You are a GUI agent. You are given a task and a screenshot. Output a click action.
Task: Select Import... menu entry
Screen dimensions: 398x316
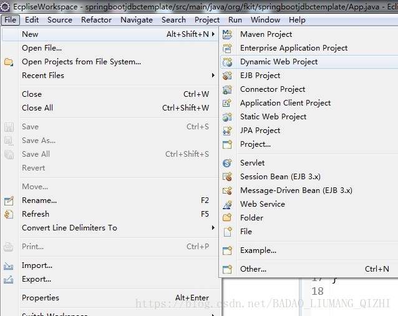click(110, 265)
